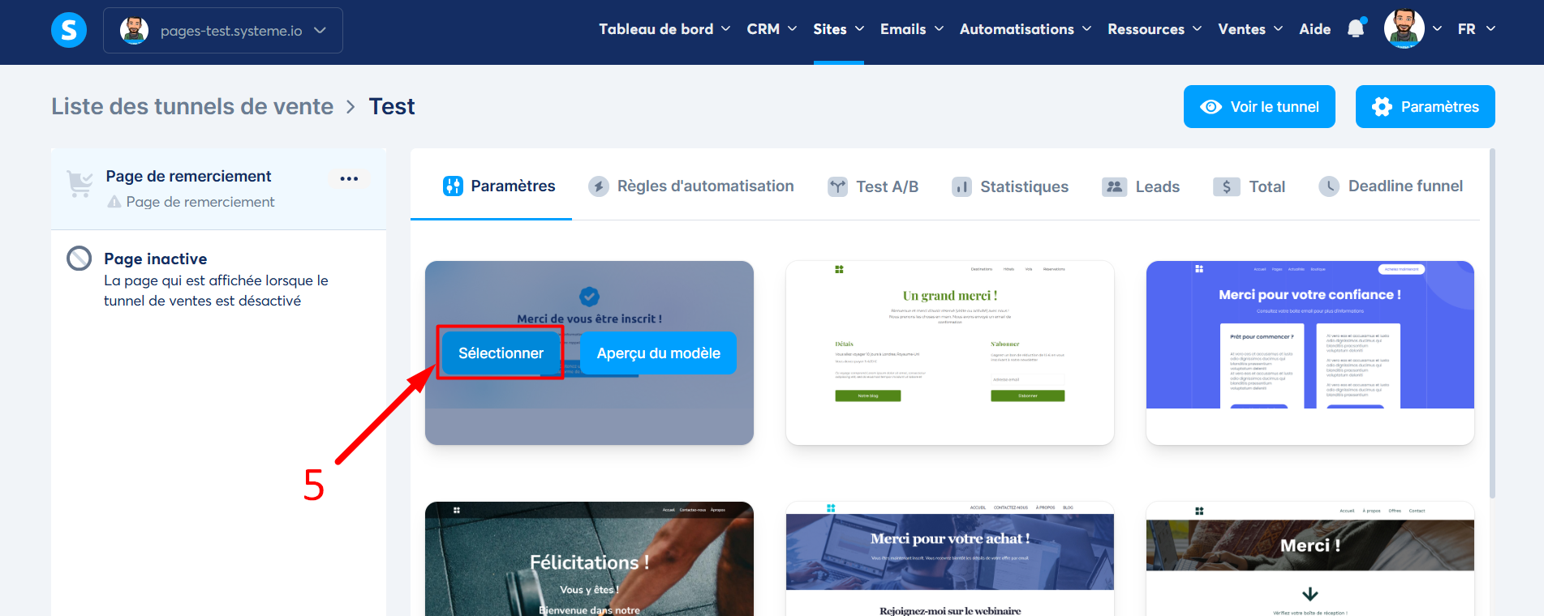
Task: Click the Test breadcrumb title
Action: pos(392,106)
